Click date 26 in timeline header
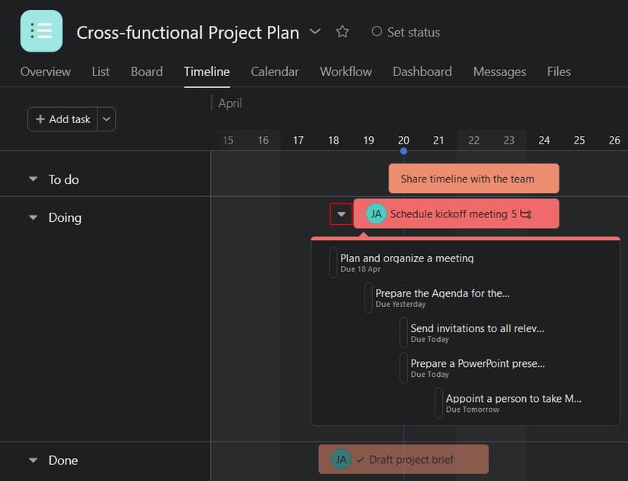 [x=614, y=141]
